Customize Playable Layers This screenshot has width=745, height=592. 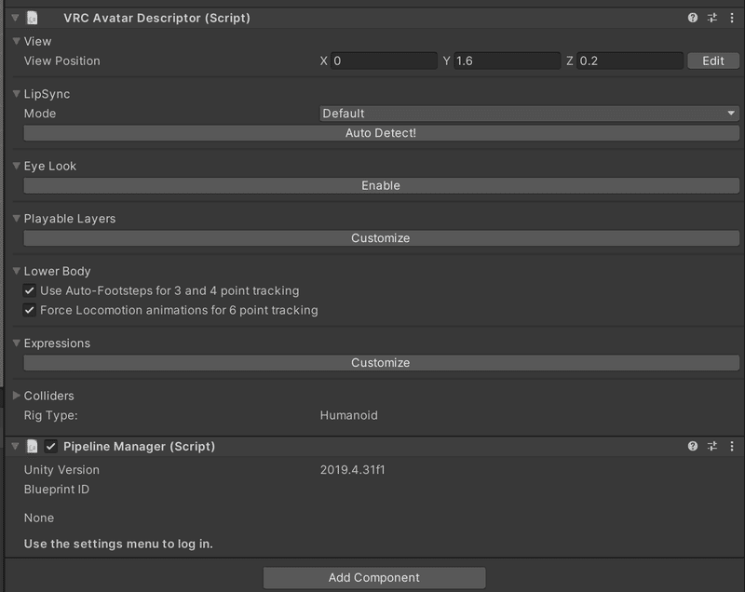(x=381, y=238)
